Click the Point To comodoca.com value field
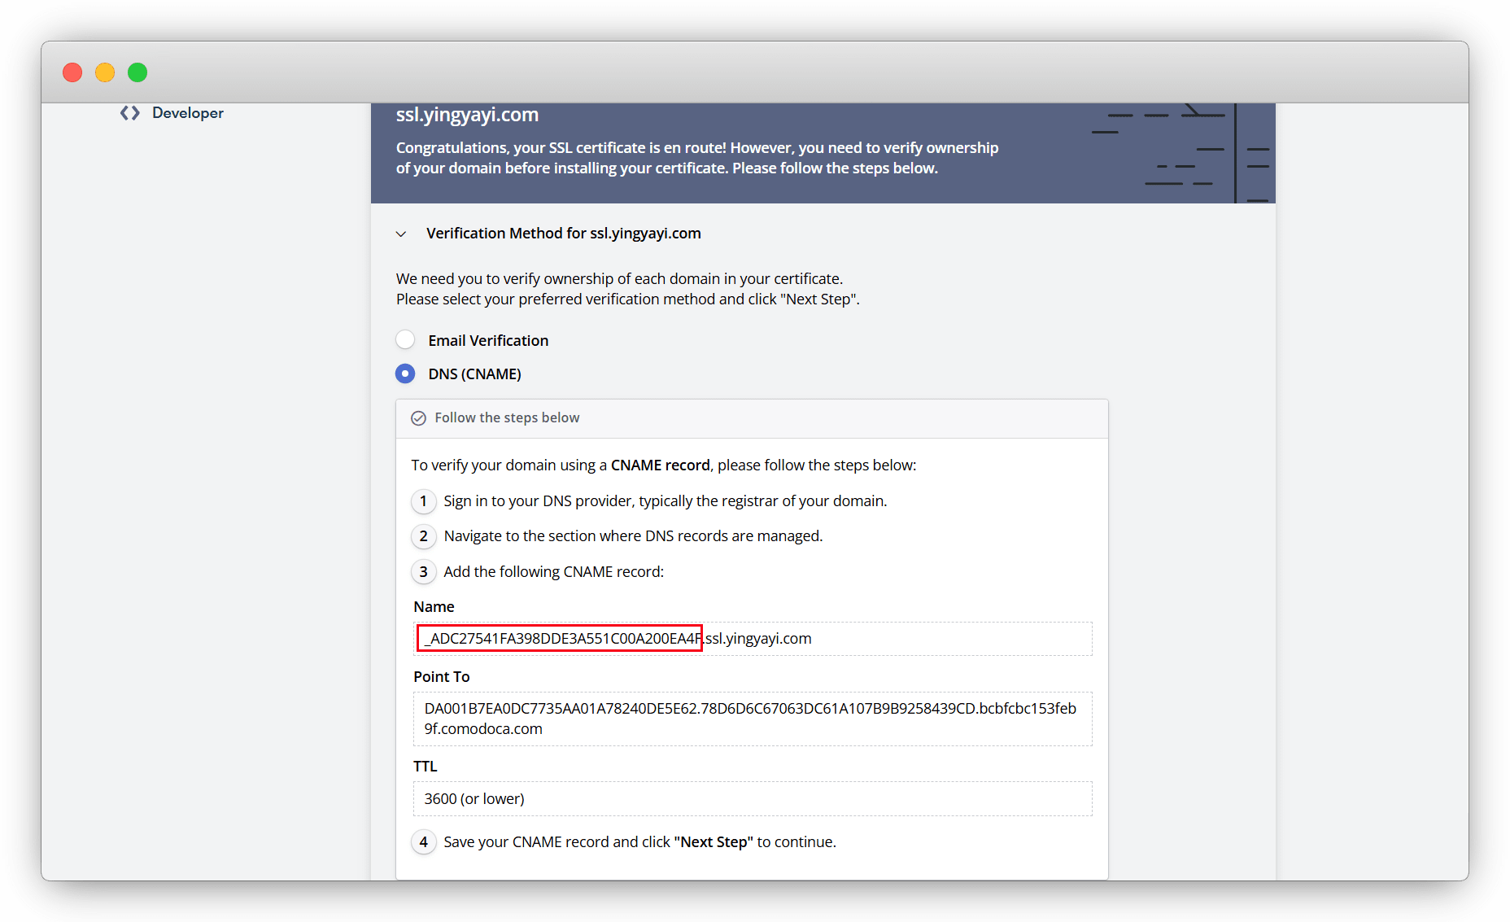The width and height of the screenshot is (1510, 922). [x=752, y=719]
